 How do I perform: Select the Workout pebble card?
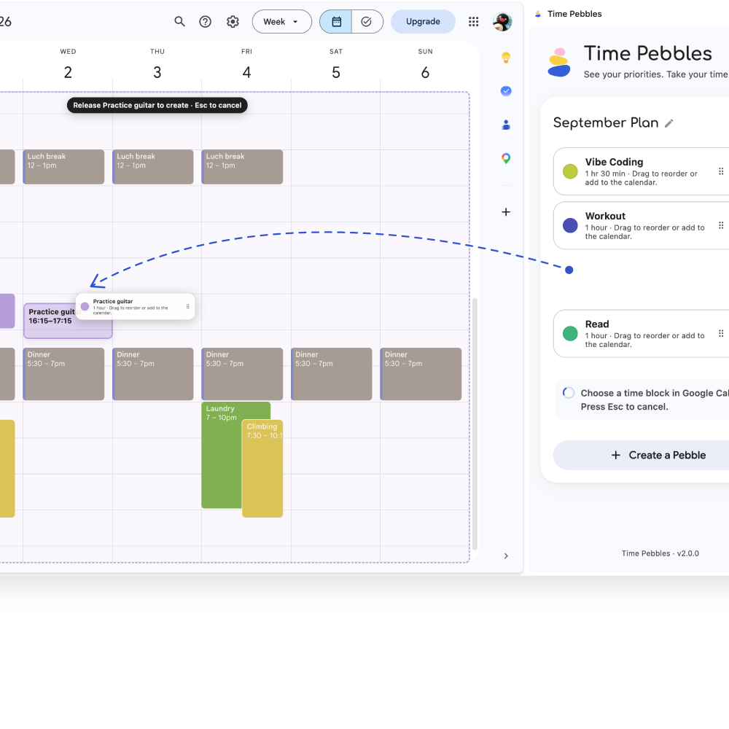(641, 225)
